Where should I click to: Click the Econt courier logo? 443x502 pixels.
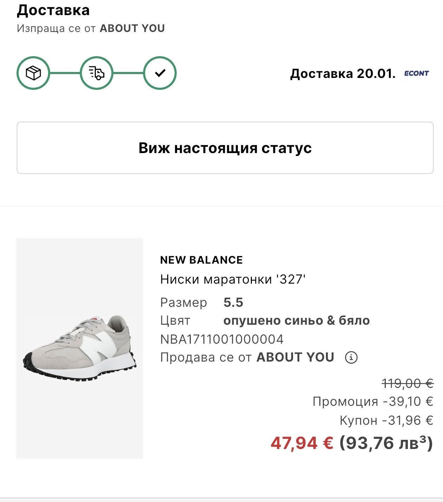click(416, 73)
